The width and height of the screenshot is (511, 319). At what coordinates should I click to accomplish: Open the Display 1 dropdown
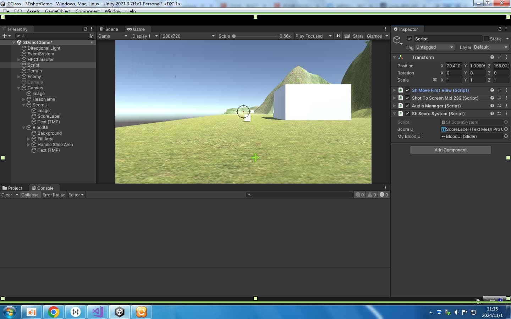(x=145, y=36)
